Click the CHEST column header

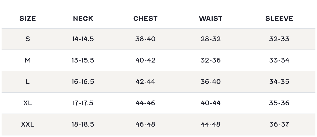[145, 18]
